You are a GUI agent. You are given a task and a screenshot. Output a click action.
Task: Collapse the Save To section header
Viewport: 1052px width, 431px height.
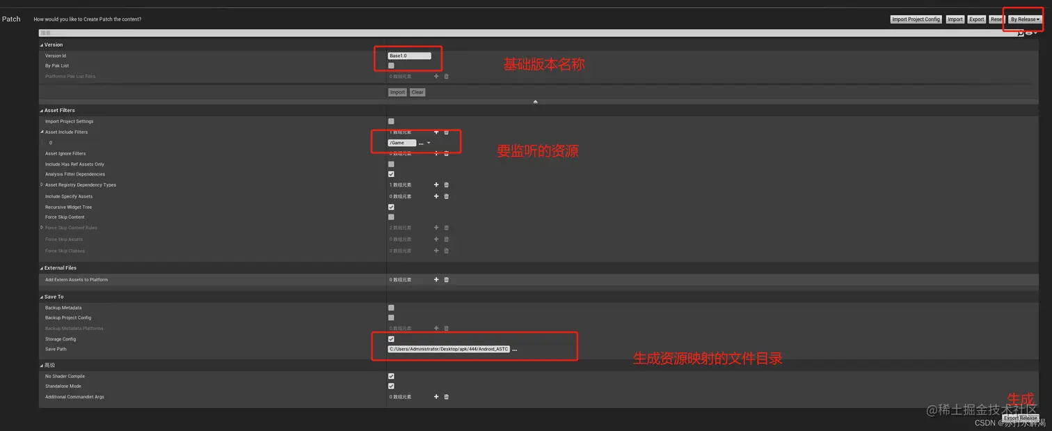point(41,297)
